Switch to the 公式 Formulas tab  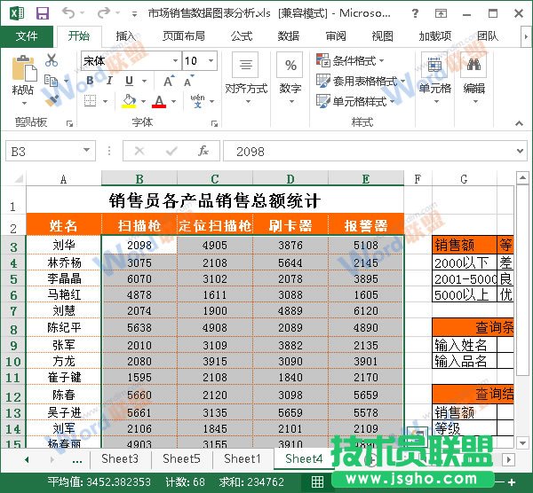click(x=242, y=36)
